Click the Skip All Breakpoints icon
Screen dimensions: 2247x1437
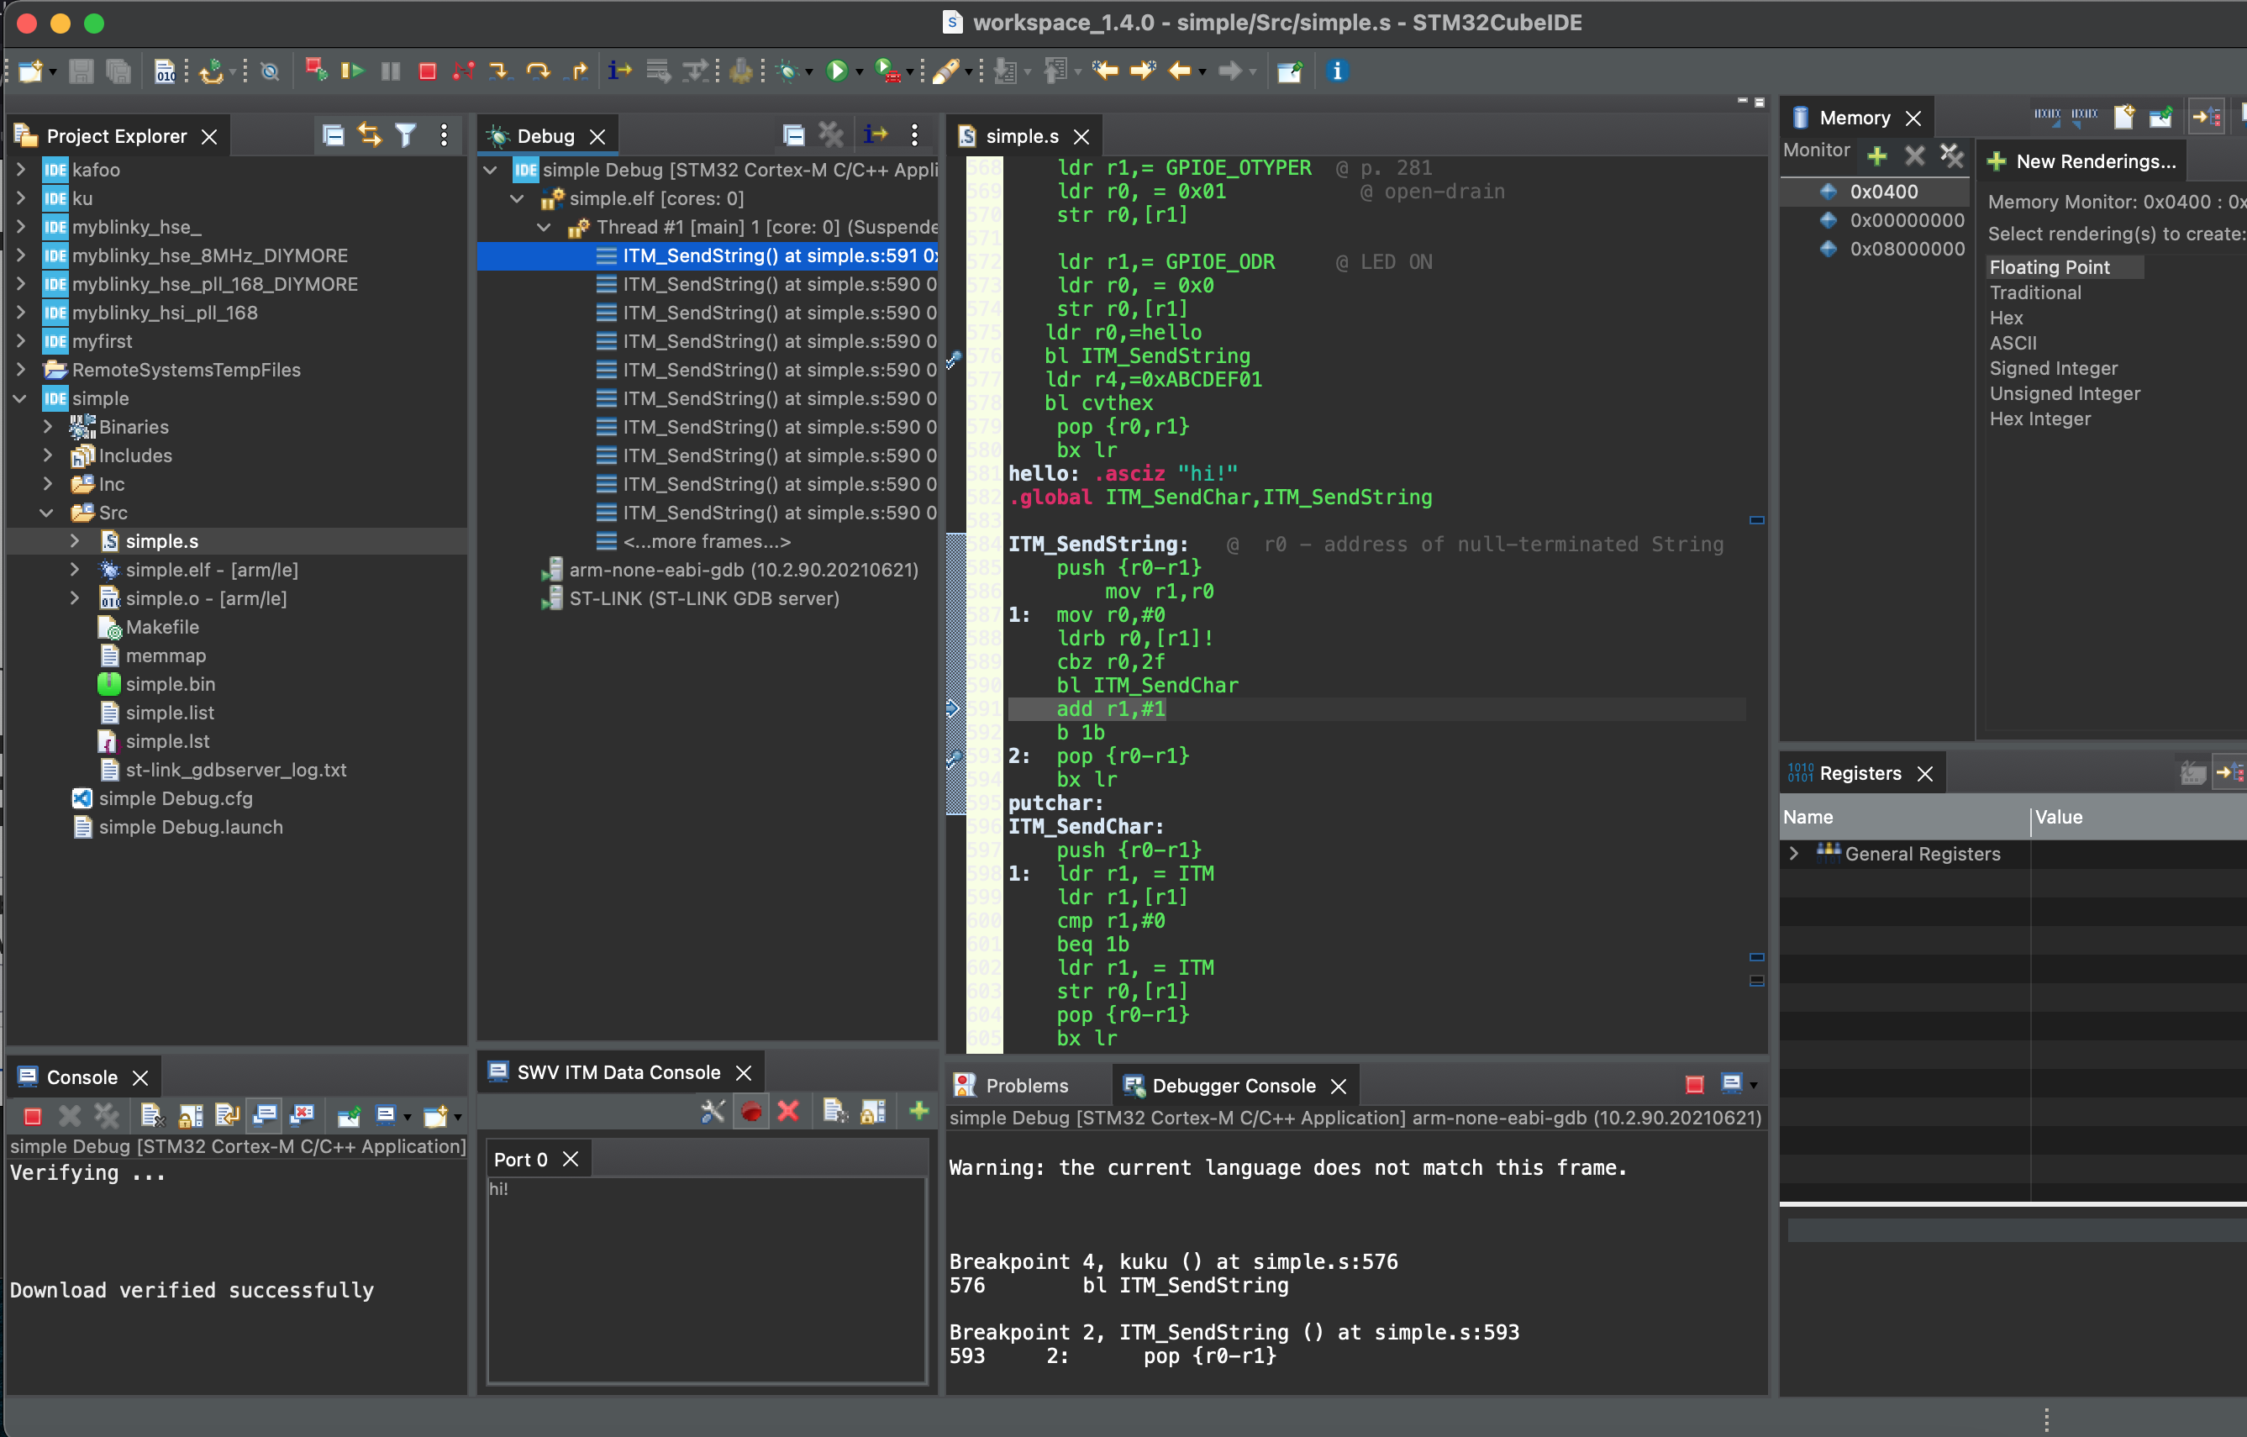(x=271, y=71)
